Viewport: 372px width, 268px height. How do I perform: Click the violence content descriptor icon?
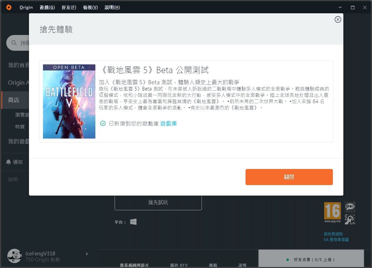click(350, 220)
